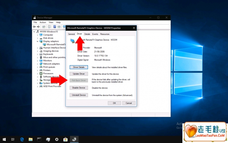Screen dimensions: 228x143
Task: Close the RemoteFX Properties dialog
Action: coord(134,28)
